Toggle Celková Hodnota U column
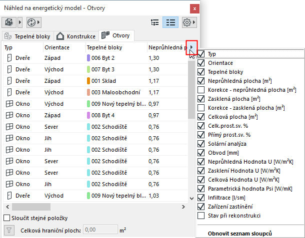The image size is (305, 238). coord(201,180)
